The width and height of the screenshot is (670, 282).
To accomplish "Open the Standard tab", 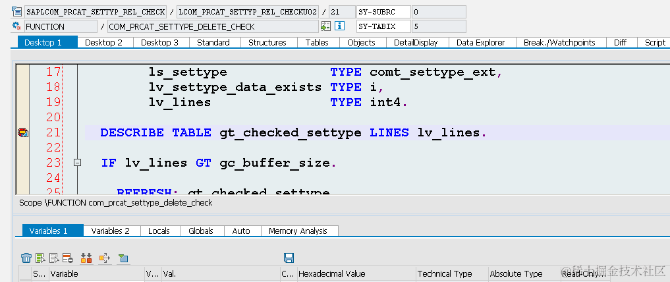I will click(213, 42).
